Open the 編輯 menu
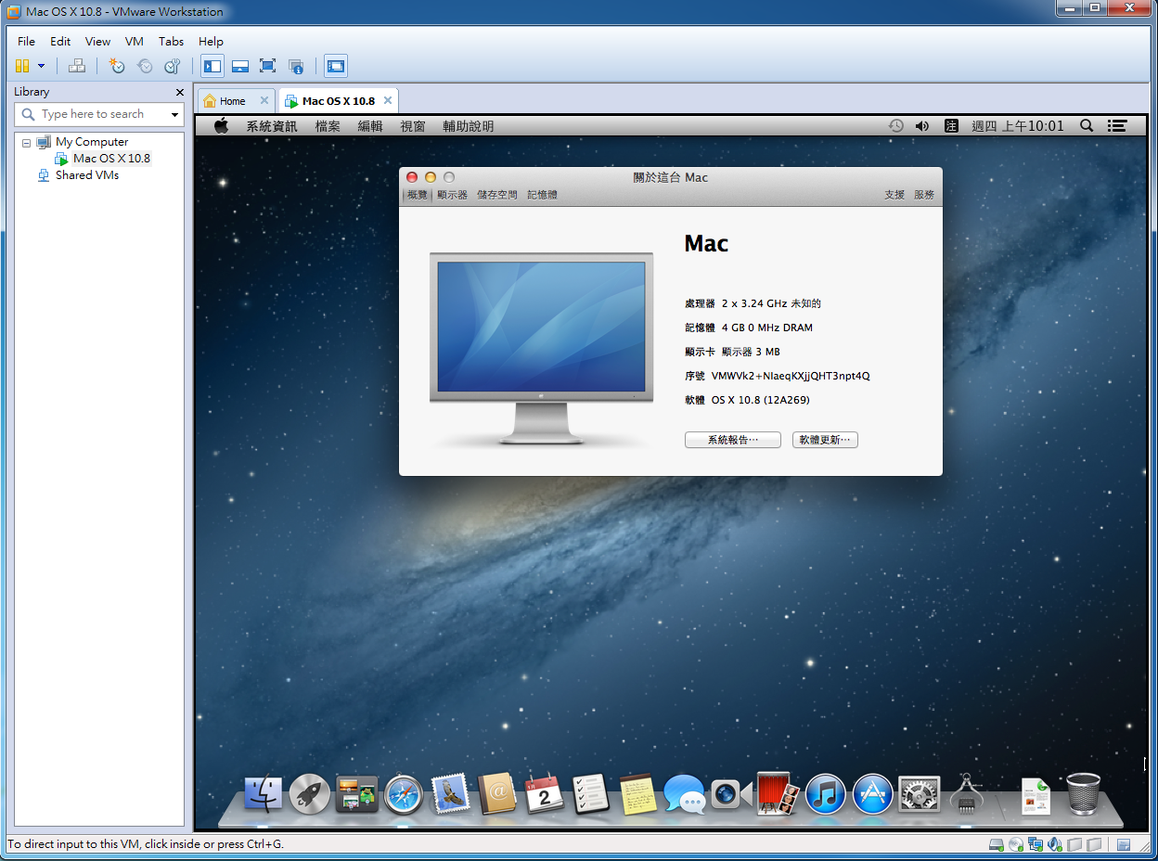1158x861 pixels. coord(370,126)
